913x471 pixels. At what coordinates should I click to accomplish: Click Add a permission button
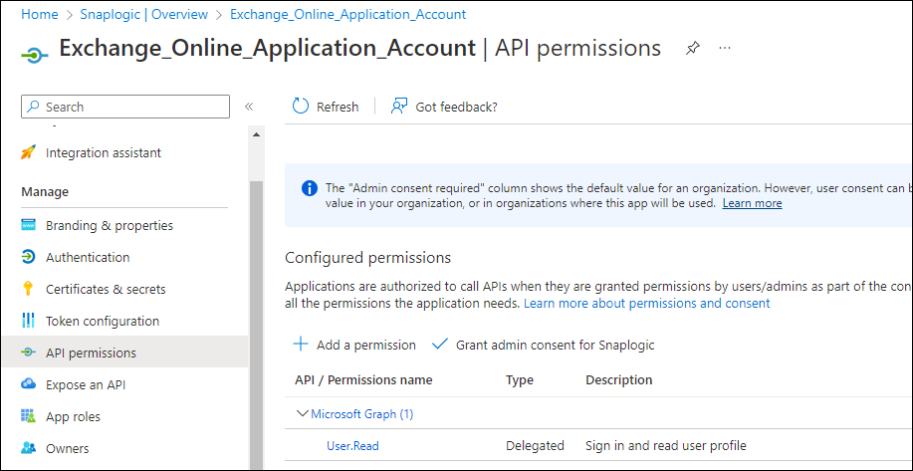pos(354,345)
